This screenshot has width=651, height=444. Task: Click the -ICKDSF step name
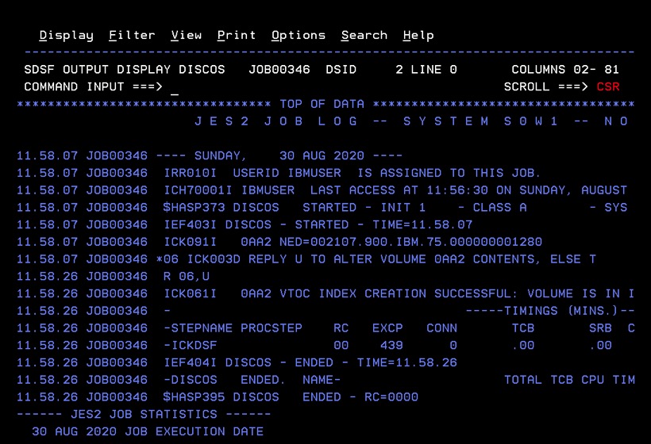[x=191, y=346]
